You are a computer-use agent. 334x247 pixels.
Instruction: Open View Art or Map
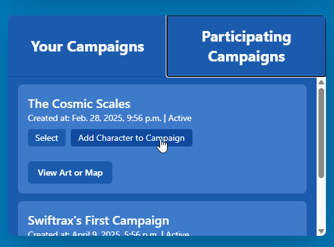pos(70,173)
